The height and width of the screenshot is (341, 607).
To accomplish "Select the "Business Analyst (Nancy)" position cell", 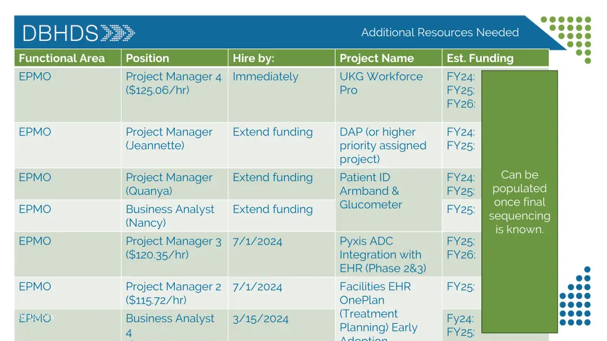I will 170,215.
